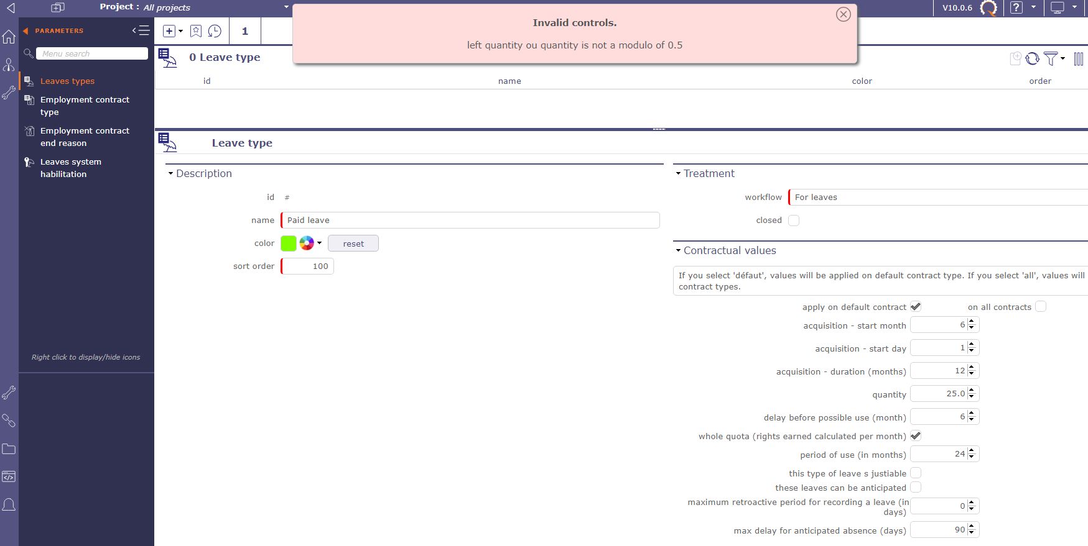Click the lower wrench icon in the left sidebar
The image size is (1088, 546).
click(9, 393)
